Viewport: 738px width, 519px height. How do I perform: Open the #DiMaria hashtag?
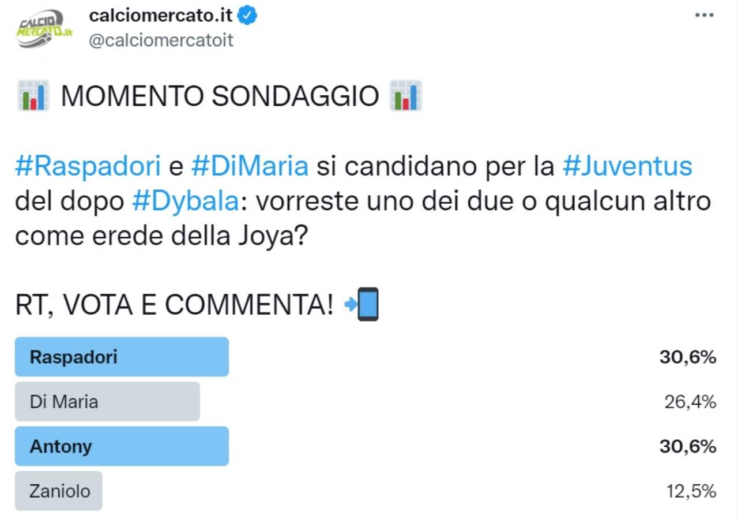(x=249, y=166)
